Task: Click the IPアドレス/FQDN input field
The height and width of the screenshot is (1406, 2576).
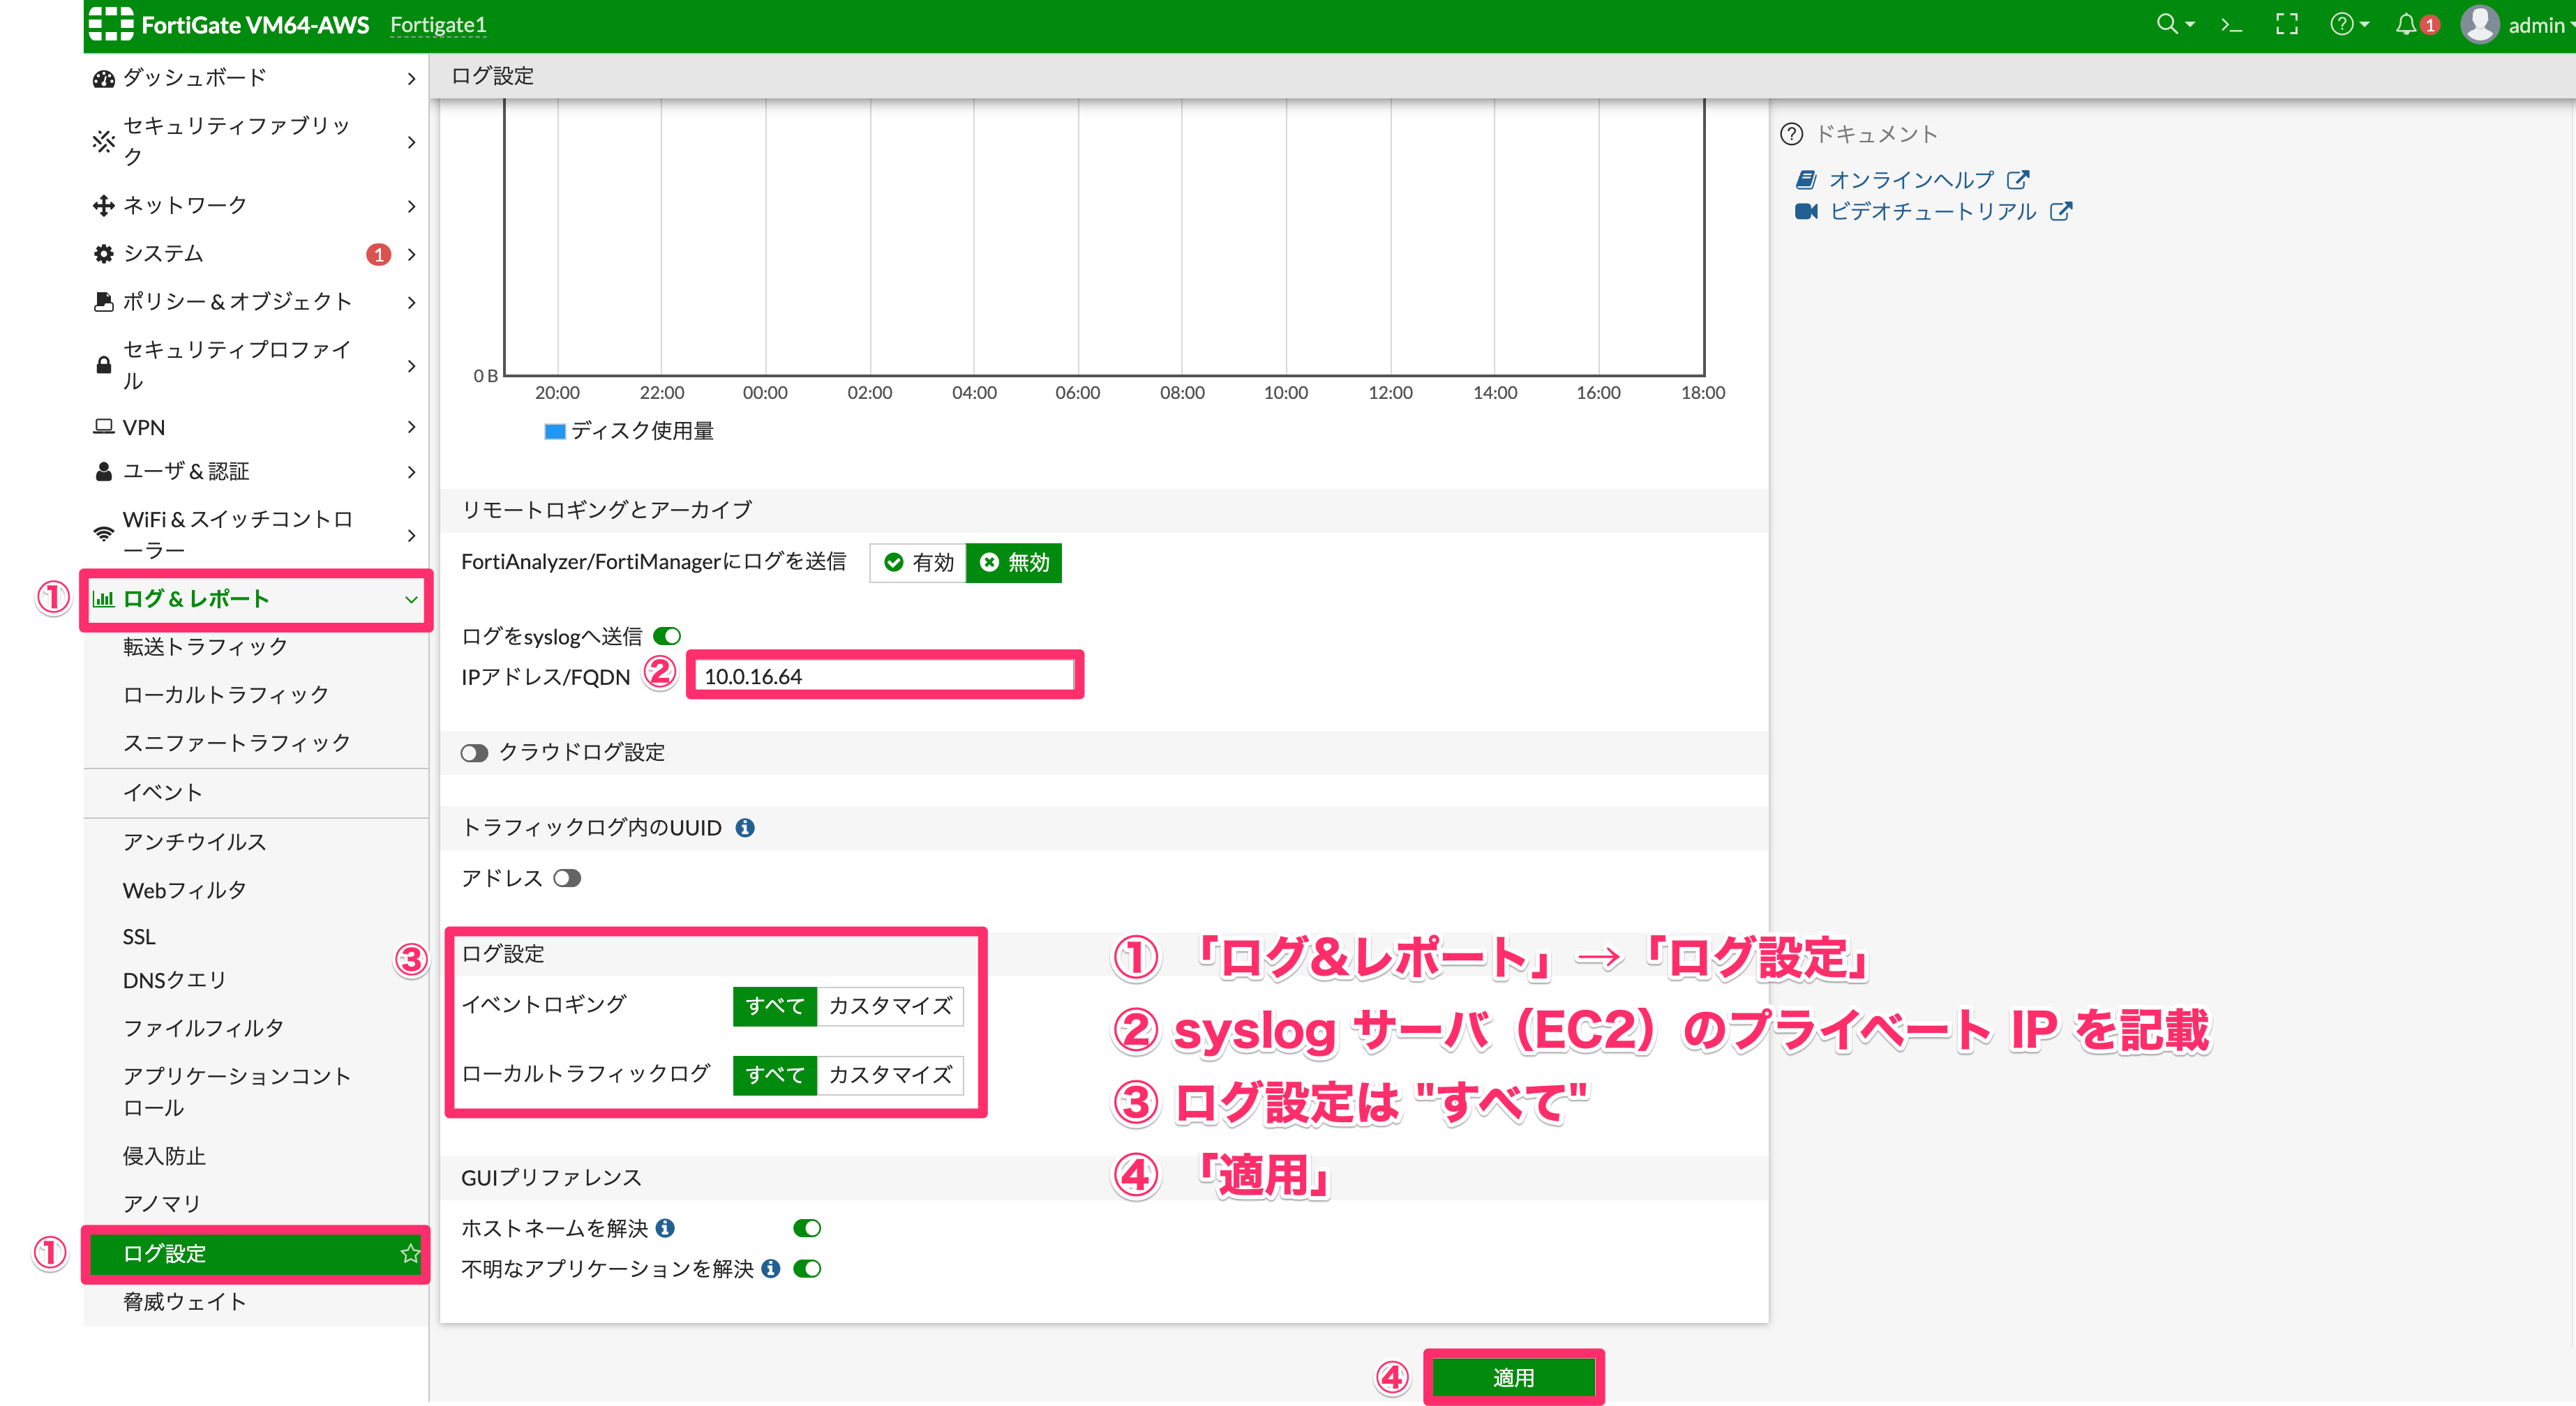Action: click(885, 676)
